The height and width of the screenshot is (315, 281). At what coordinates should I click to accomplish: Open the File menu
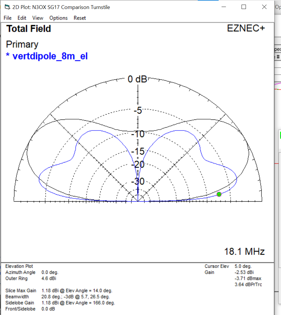click(x=7, y=18)
